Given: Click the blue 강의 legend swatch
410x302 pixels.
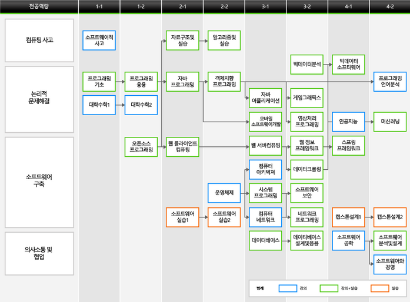Looking at the screenshot, I should pyautogui.click(x=287, y=288).
